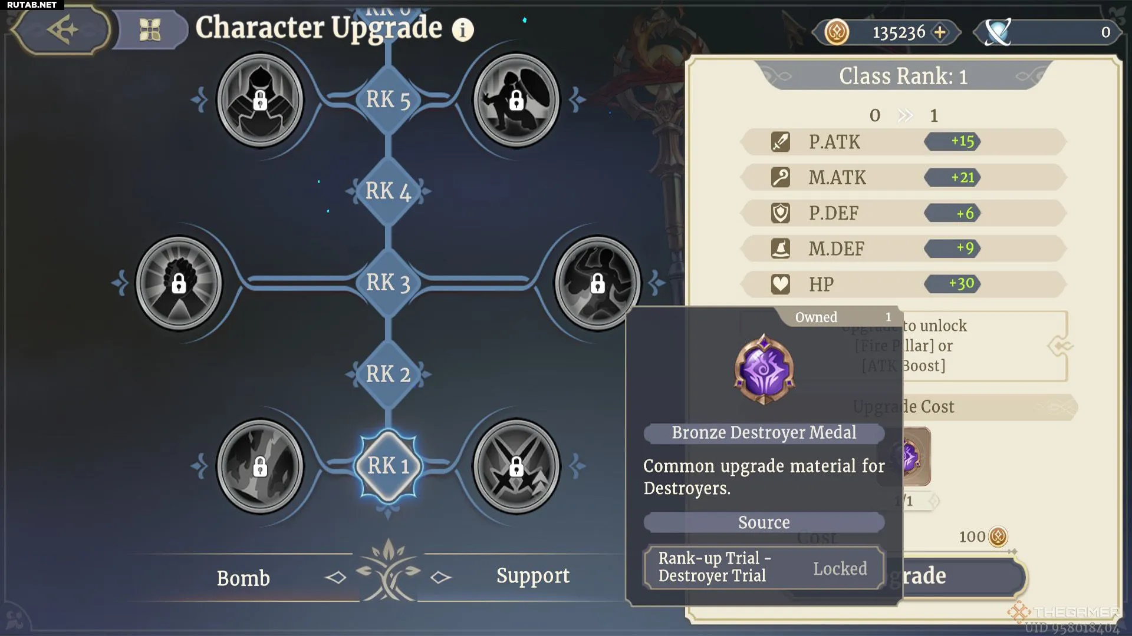This screenshot has height=636, width=1132.
Task: Switch to the Support class branch
Action: (x=533, y=575)
